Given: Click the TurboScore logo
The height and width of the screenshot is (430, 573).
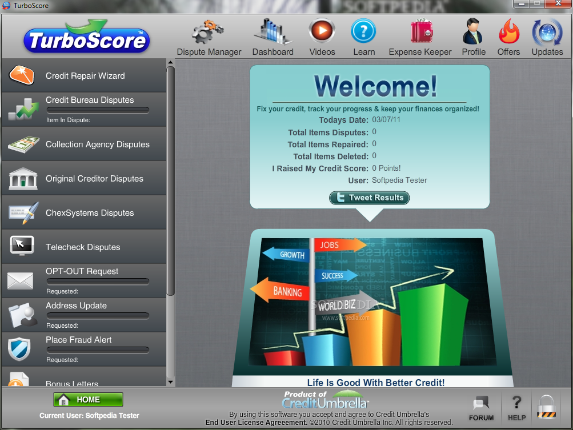Looking at the screenshot, I should pos(87,37).
